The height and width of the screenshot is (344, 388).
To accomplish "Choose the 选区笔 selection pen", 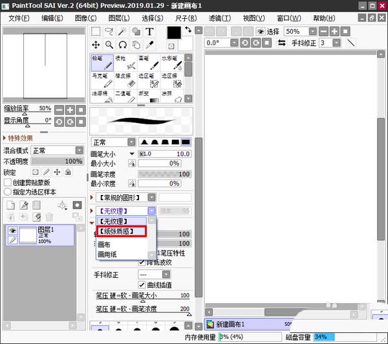I will tap(149, 80).
